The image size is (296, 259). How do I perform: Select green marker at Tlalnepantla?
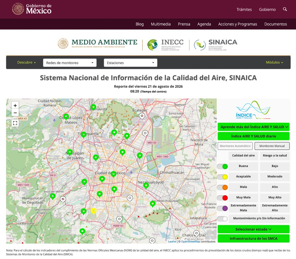click(84, 135)
